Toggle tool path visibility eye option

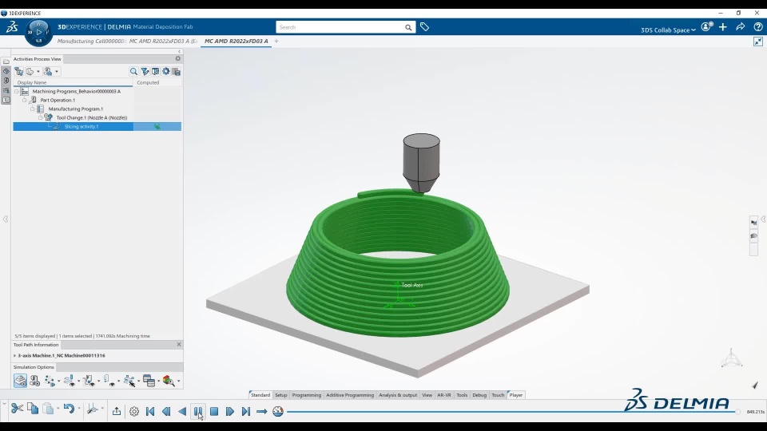pyautogui.click(x=69, y=381)
